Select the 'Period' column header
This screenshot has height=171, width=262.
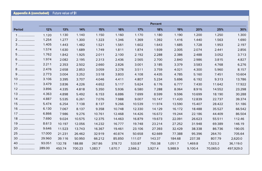tap(18, 30)
